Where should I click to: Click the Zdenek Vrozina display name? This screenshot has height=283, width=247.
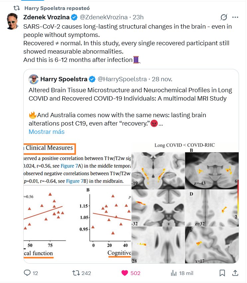pos(46,17)
